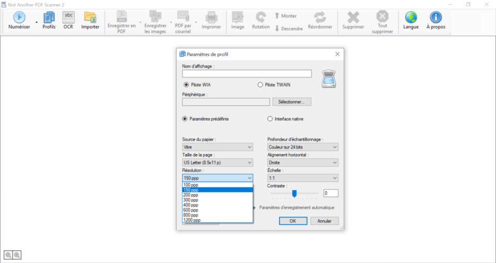Screen dimensions: 496x263
Task: Click the Contraste slider handle
Action: (295, 193)
